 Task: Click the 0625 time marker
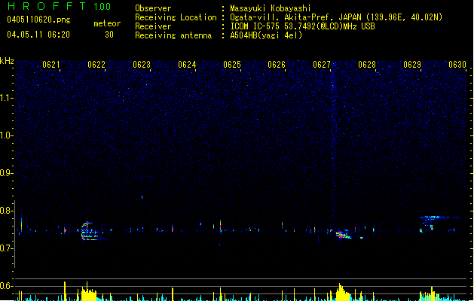tap(232, 65)
